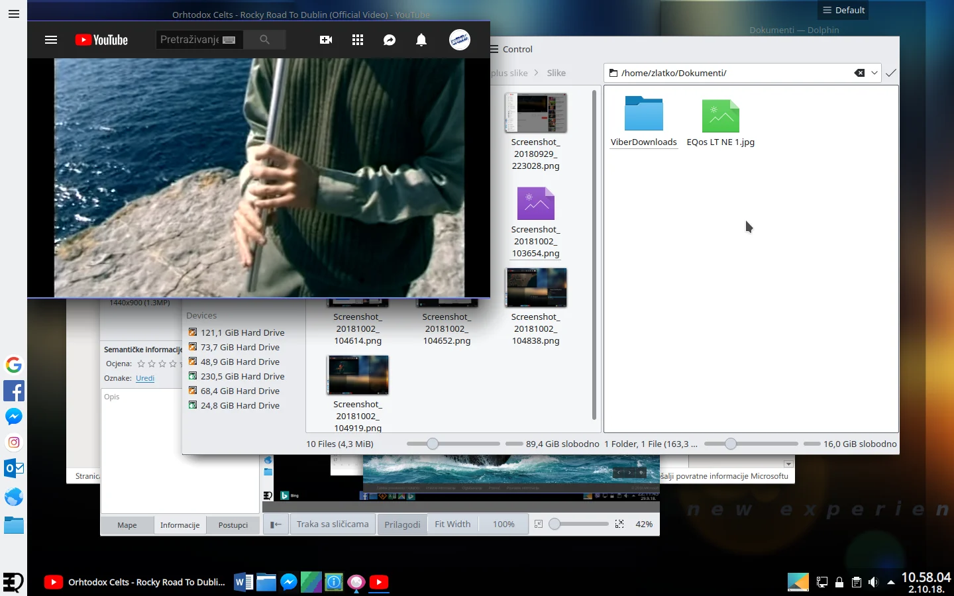Open Facebook from the left dock

point(14,391)
